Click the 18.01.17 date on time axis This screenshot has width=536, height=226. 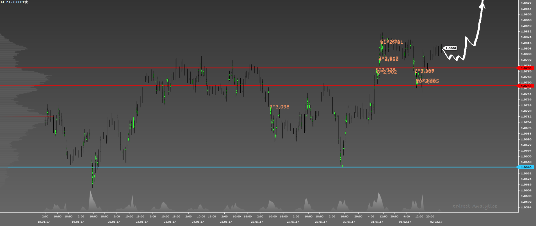click(44, 222)
